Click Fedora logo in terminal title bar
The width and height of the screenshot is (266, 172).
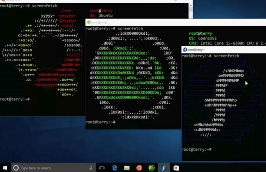click(185, 50)
